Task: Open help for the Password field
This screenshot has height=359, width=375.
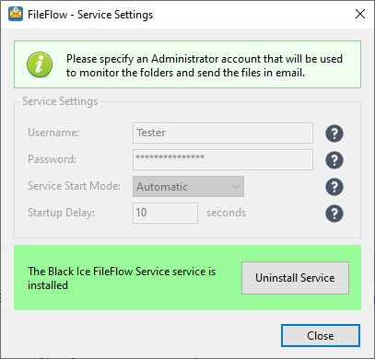Action: [334, 160]
